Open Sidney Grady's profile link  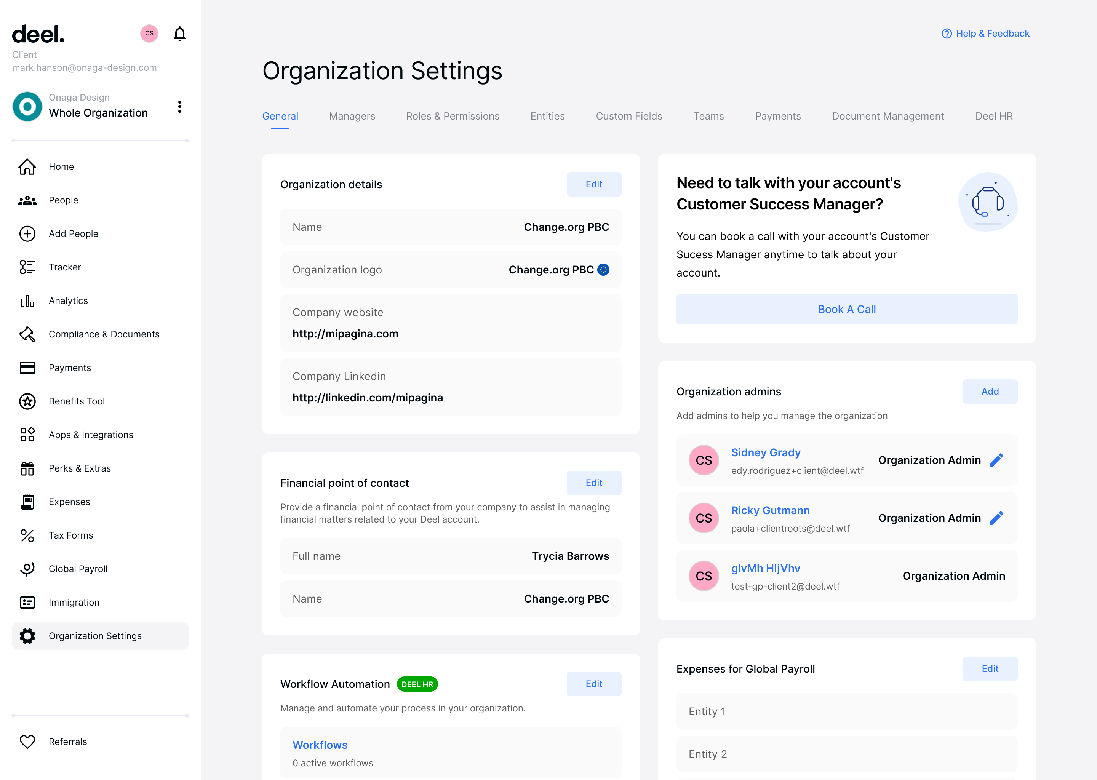point(766,452)
